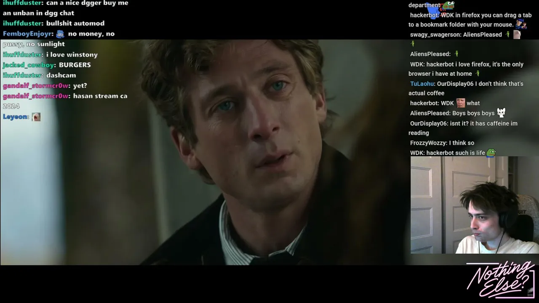The height and width of the screenshot is (303, 539).
Task: Click the message text "actual coffee"
Action: pos(426,93)
